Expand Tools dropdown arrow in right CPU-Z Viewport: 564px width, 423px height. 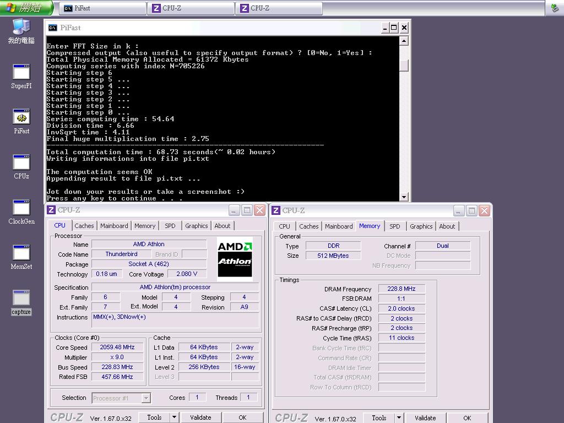pyautogui.click(x=399, y=417)
